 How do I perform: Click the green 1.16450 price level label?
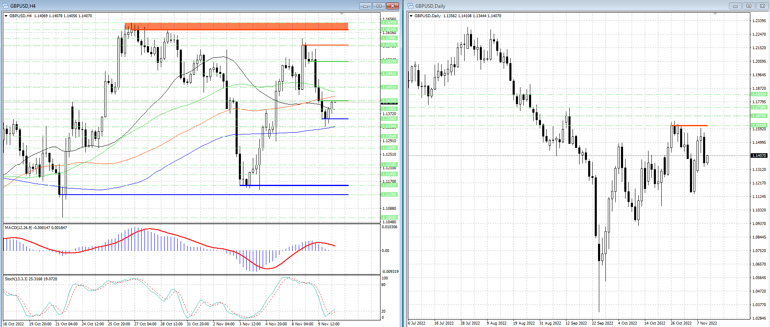pos(389,23)
